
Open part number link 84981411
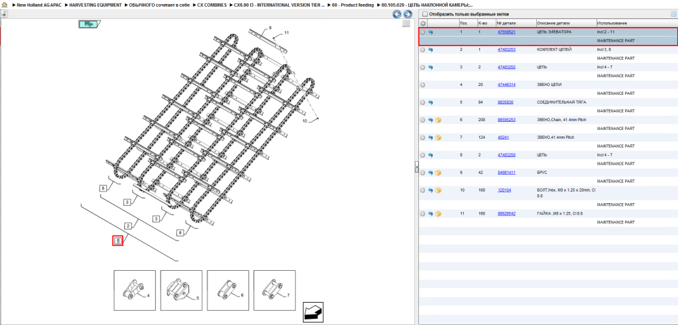506,173
